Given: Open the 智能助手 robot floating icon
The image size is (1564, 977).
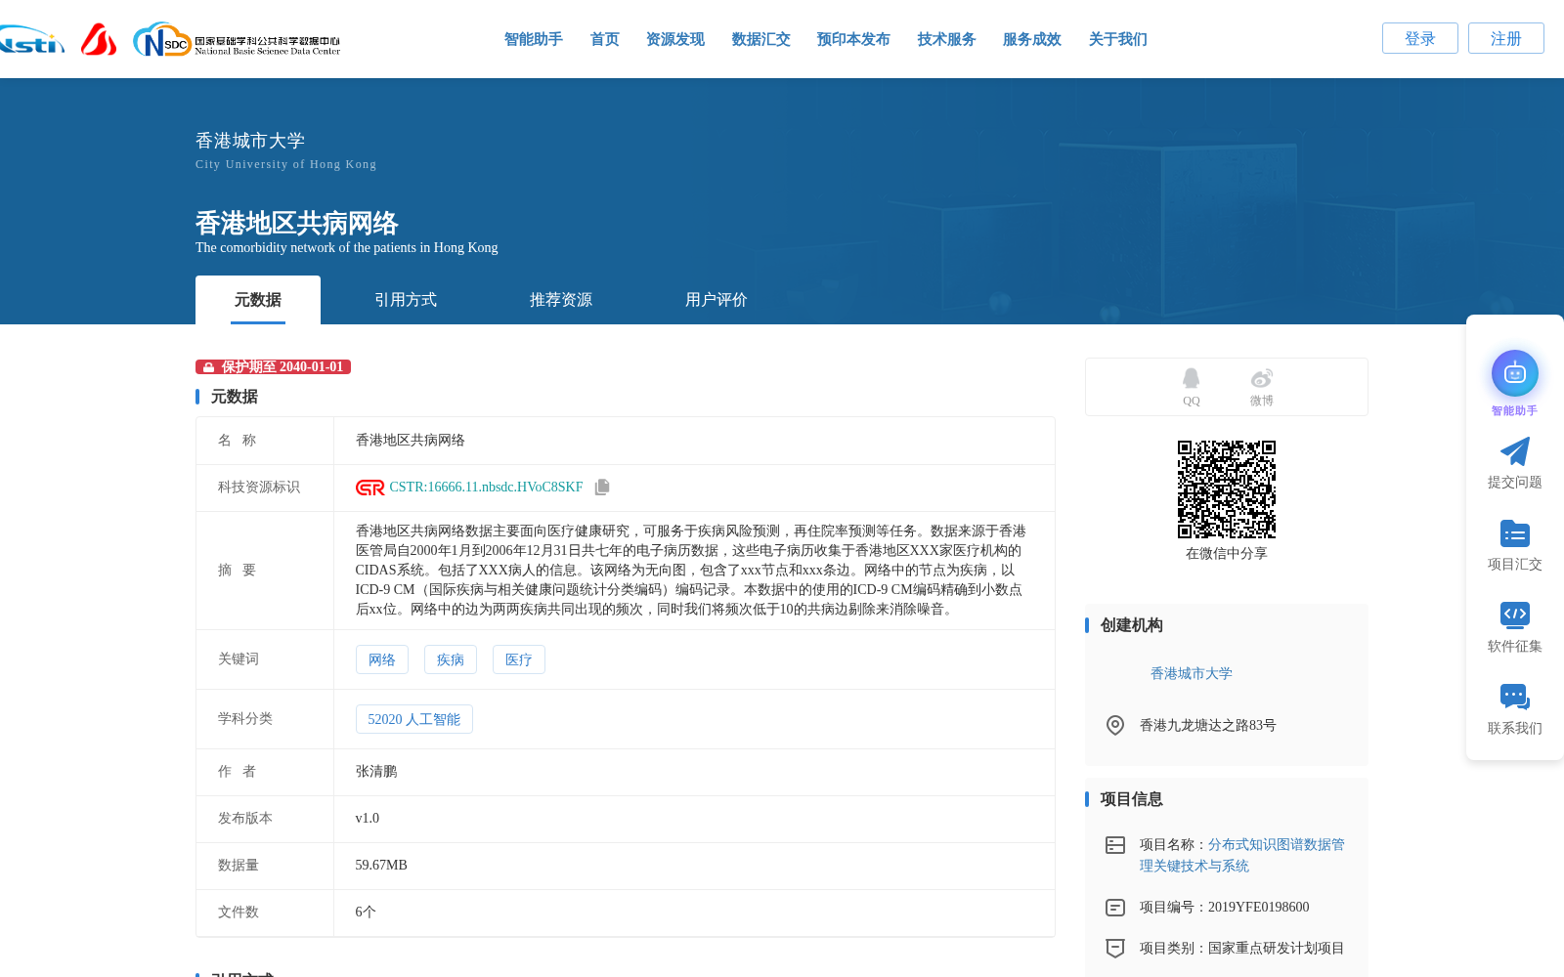Looking at the screenshot, I should click(x=1514, y=373).
